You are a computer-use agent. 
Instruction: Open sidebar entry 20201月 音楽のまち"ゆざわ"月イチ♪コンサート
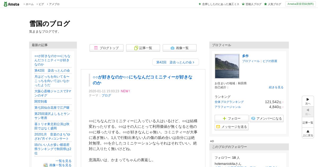click(52, 137)
